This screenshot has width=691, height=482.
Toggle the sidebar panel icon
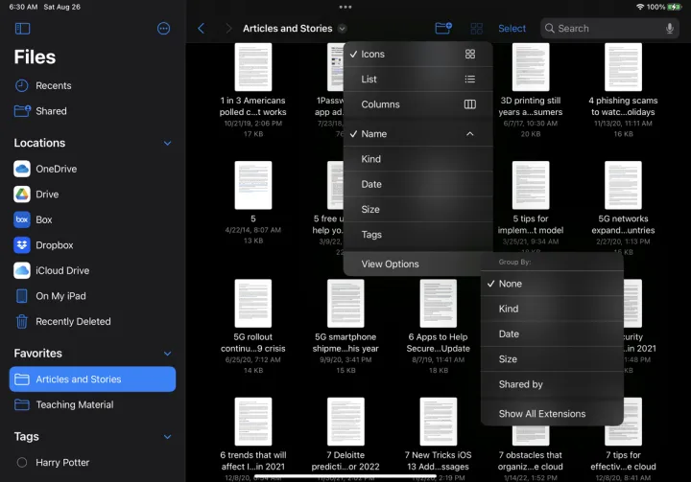(x=23, y=29)
